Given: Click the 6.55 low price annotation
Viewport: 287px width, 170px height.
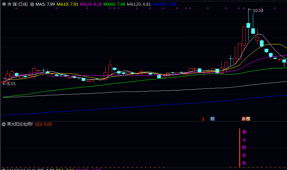Looking at the screenshot, I should 11,84.
